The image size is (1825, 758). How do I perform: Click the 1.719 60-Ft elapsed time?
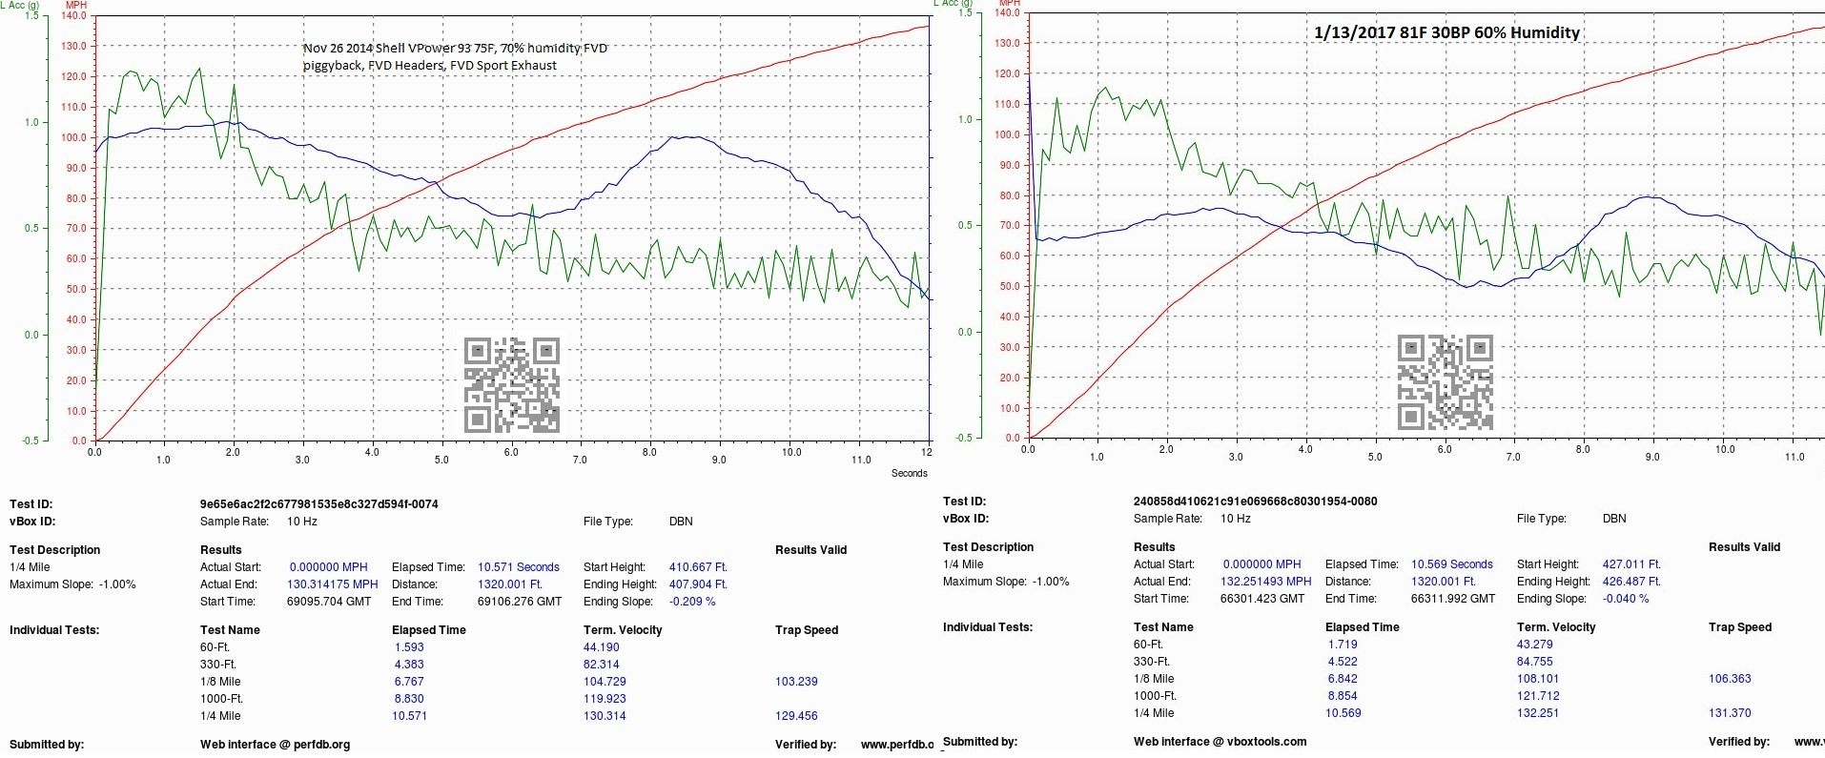(x=1343, y=645)
